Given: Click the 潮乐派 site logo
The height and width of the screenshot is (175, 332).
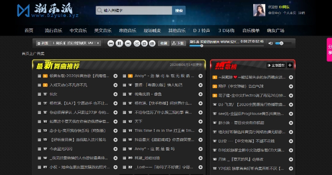Looking at the screenshot, I should pyautogui.click(x=48, y=10).
